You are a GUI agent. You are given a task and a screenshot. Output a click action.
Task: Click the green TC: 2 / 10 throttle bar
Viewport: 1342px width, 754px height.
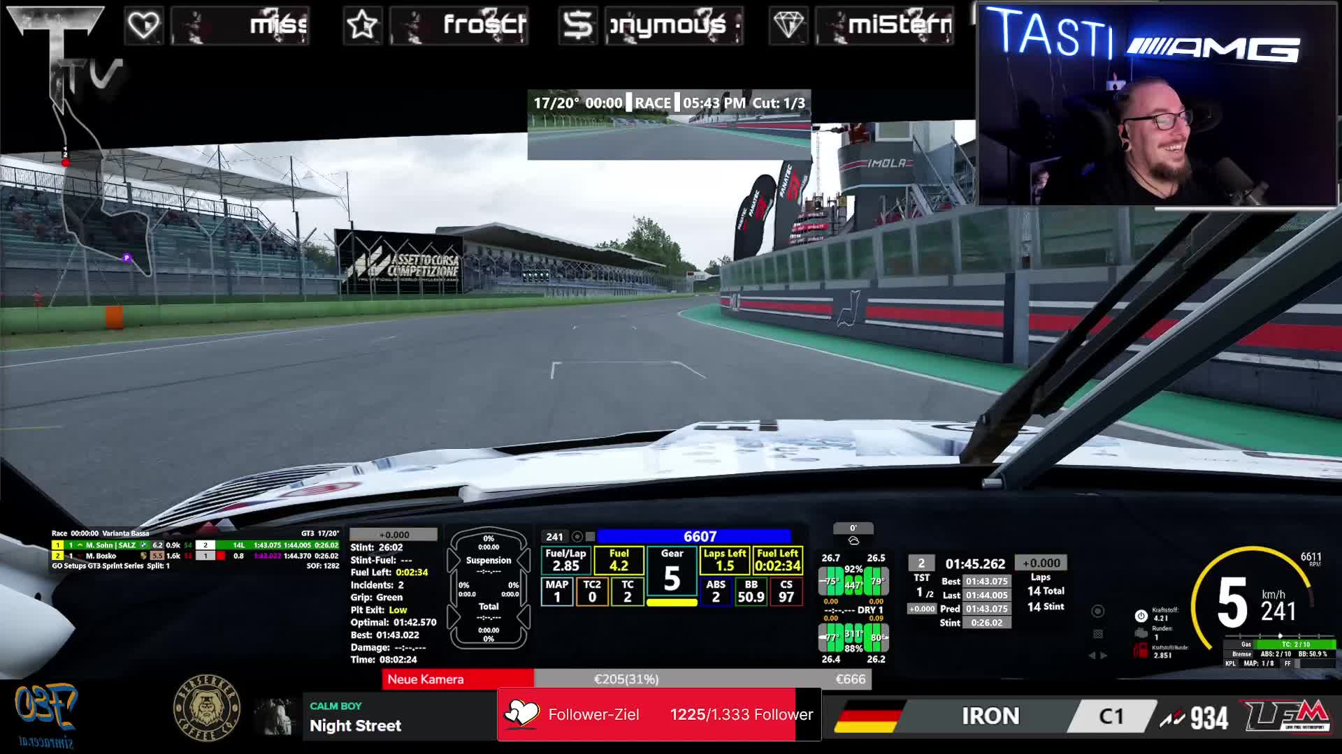(1296, 644)
